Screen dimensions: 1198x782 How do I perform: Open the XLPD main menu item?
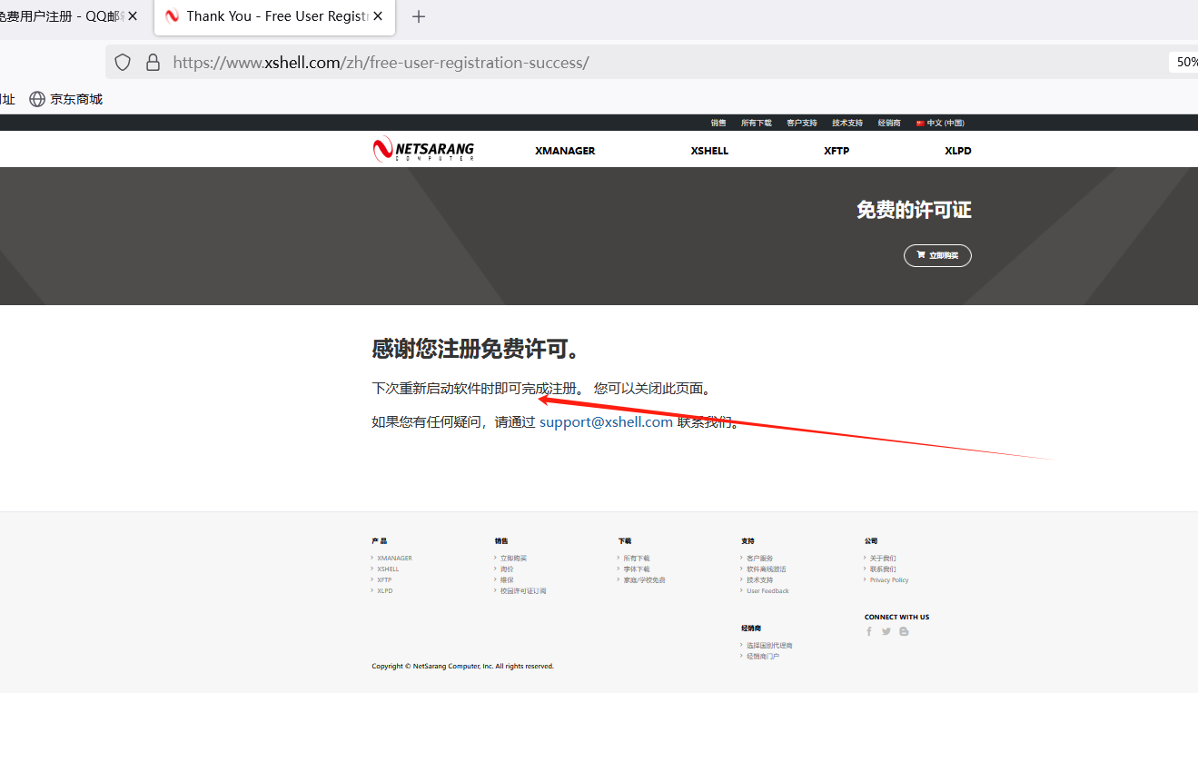(x=958, y=151)
